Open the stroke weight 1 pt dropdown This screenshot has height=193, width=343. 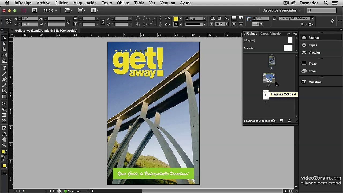pos(204,18)
